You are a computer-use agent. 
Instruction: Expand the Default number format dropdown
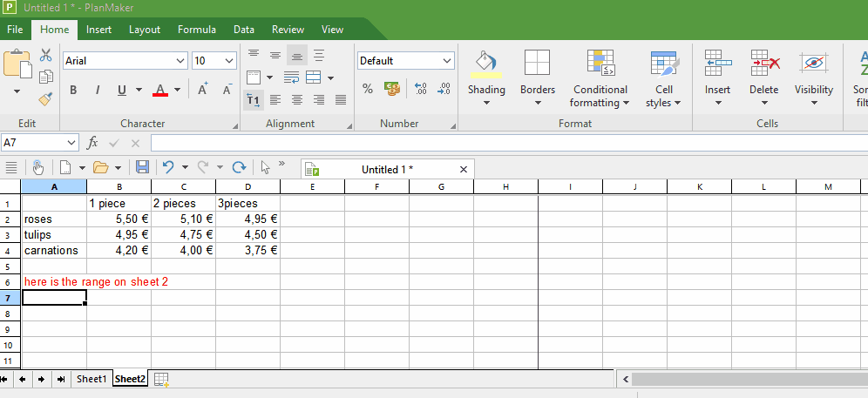coord(447,61)
